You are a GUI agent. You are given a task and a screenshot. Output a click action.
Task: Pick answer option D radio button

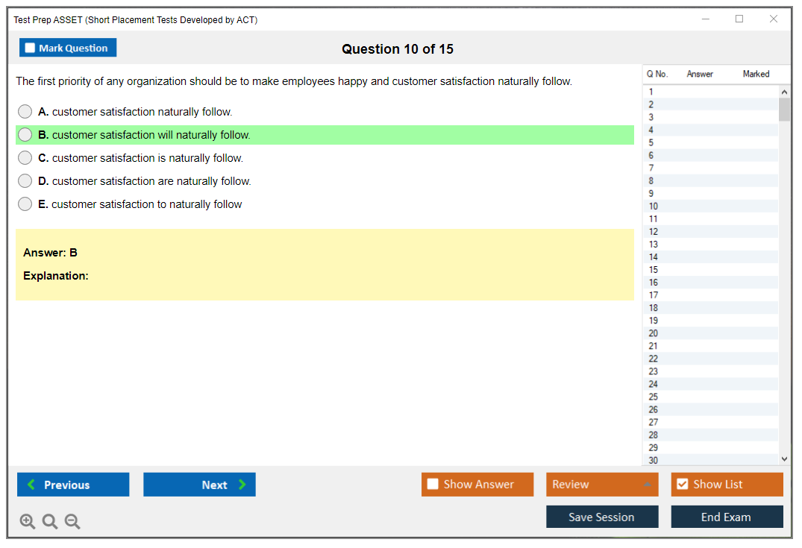coord(25,181)
